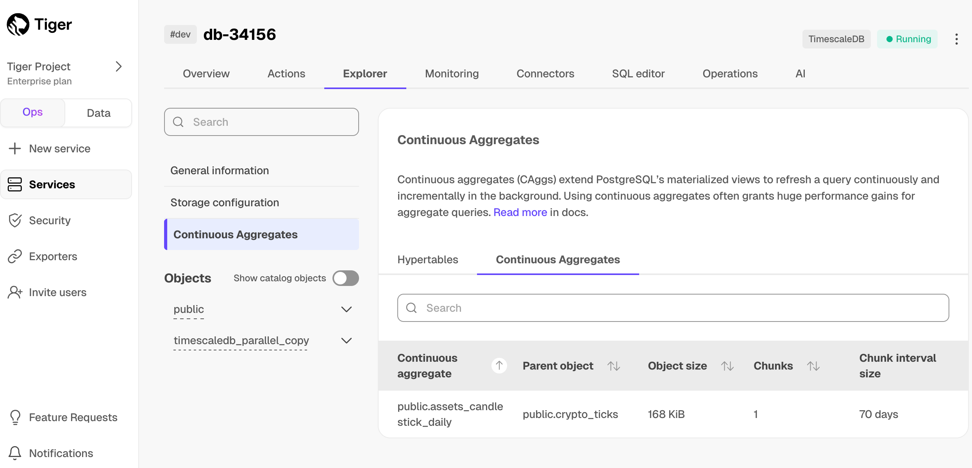
Task: Click the Security shield icon
Action: click(x=15, y=220)
